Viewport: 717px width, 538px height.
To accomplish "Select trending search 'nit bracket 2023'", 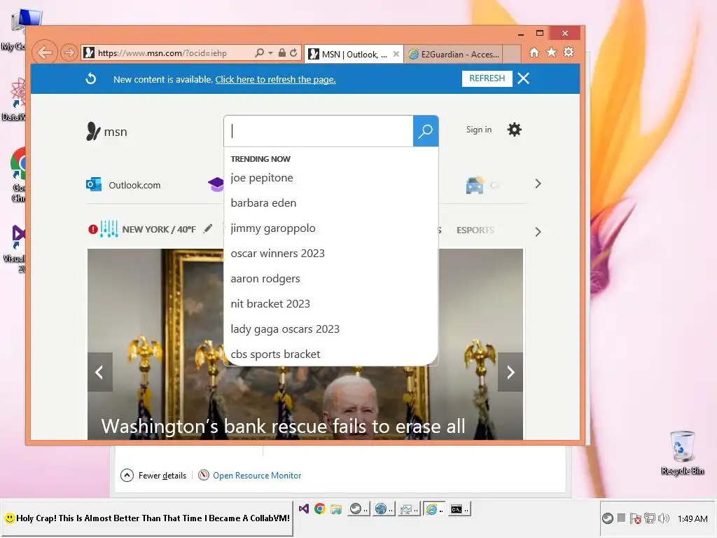I will pyautogui.click(x=270, y=304).
